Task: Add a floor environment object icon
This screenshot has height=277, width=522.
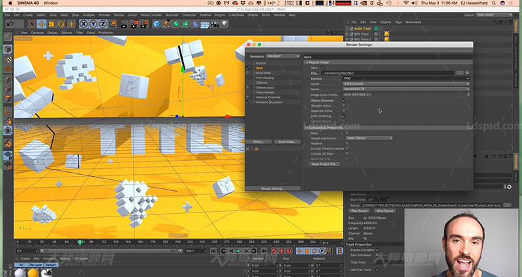Action: 205,24
